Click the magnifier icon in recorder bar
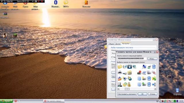 point(5,1)
